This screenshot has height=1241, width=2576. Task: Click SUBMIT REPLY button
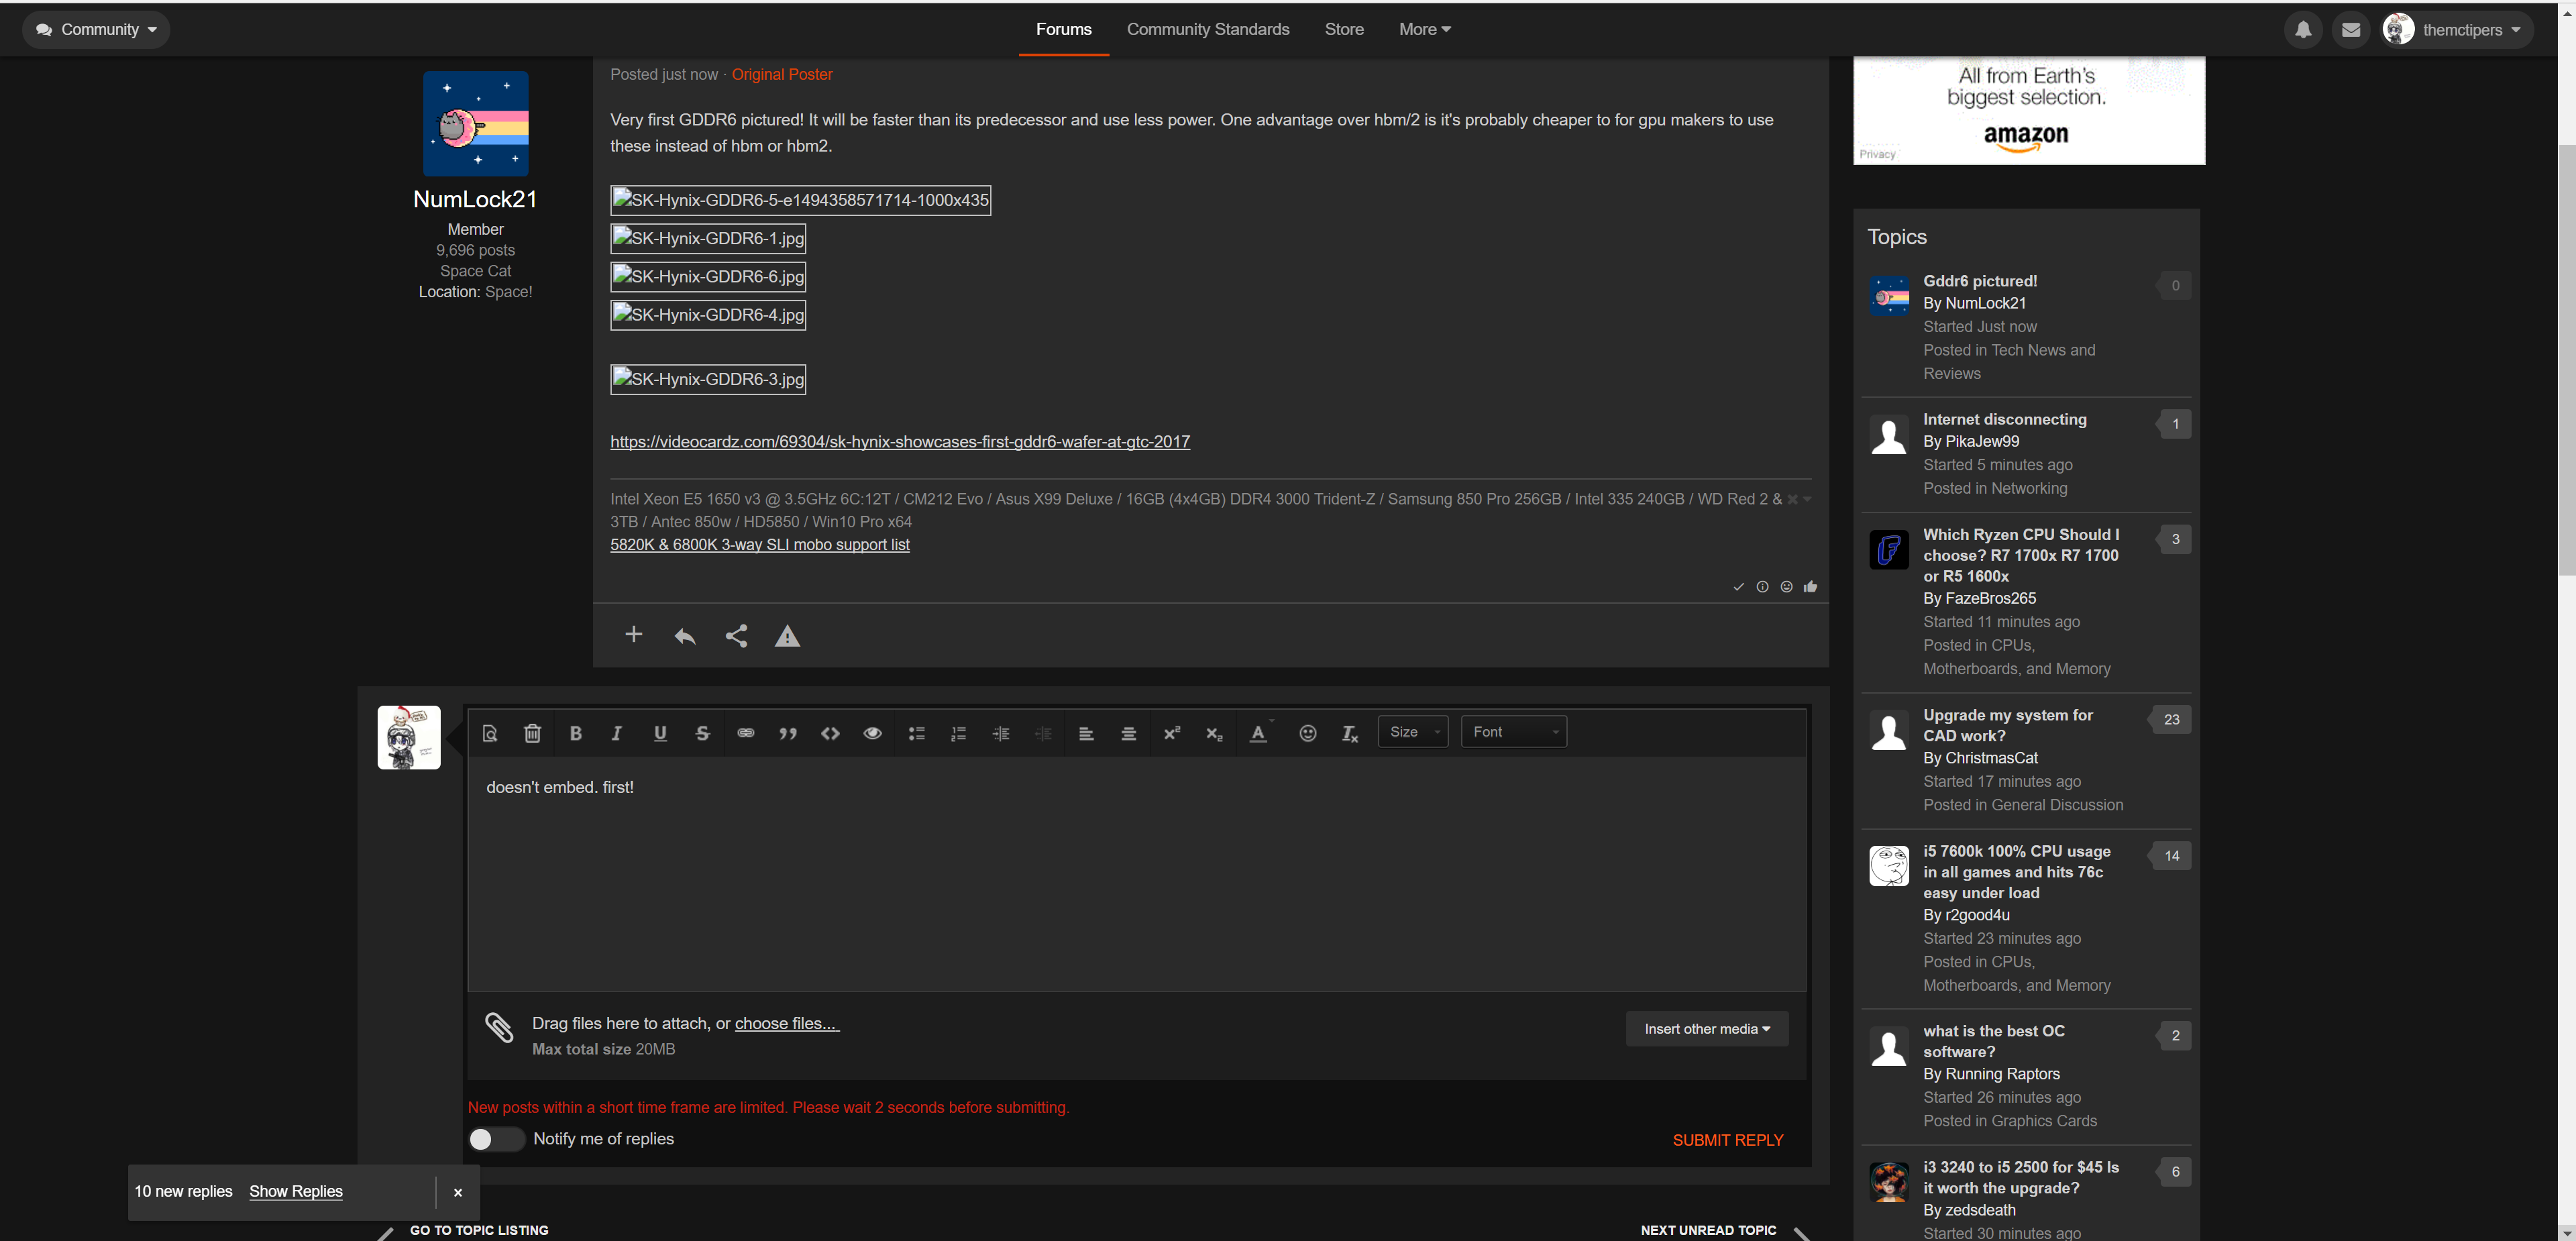pos(1727,1140)
